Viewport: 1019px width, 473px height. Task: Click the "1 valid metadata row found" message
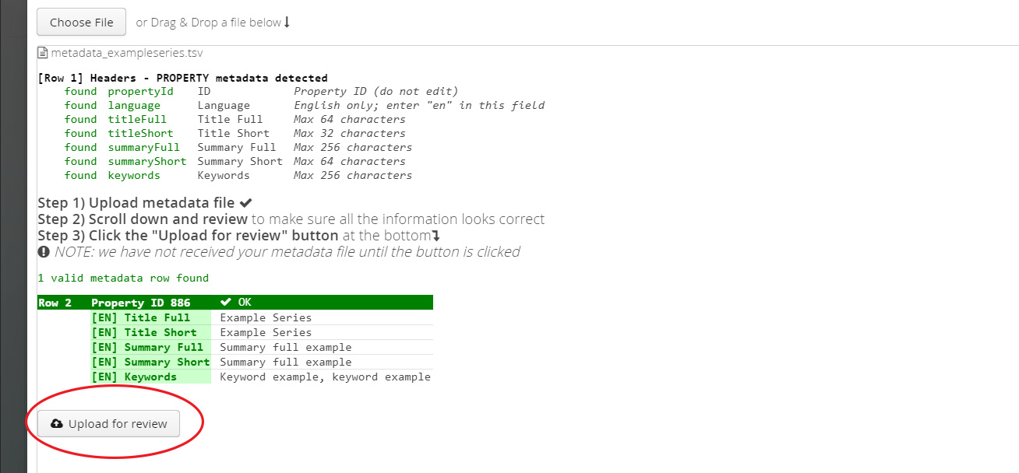pyautogui.click(x=123, y=278)
